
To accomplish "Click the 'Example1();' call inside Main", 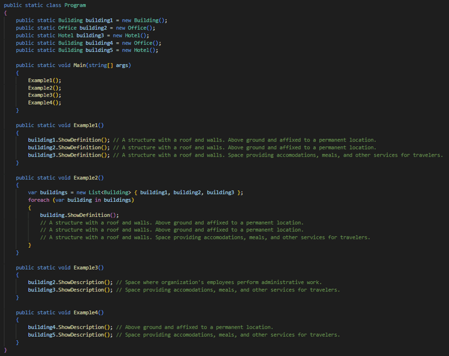I will 44,80.
